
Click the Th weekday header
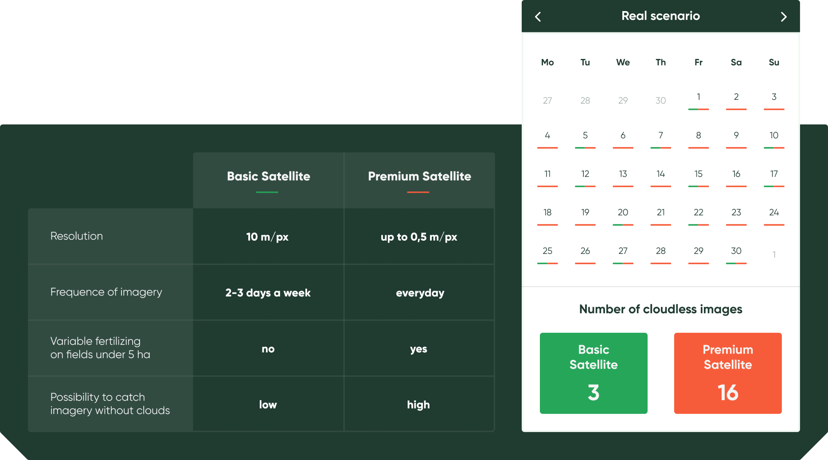(660, 62)
